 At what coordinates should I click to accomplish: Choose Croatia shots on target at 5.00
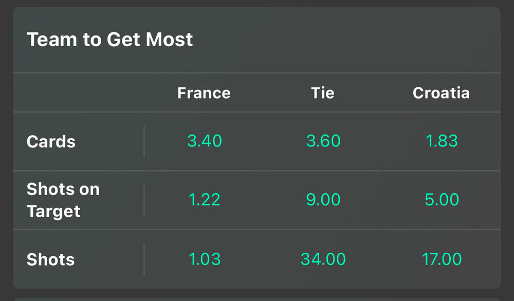tap(442, 200)
